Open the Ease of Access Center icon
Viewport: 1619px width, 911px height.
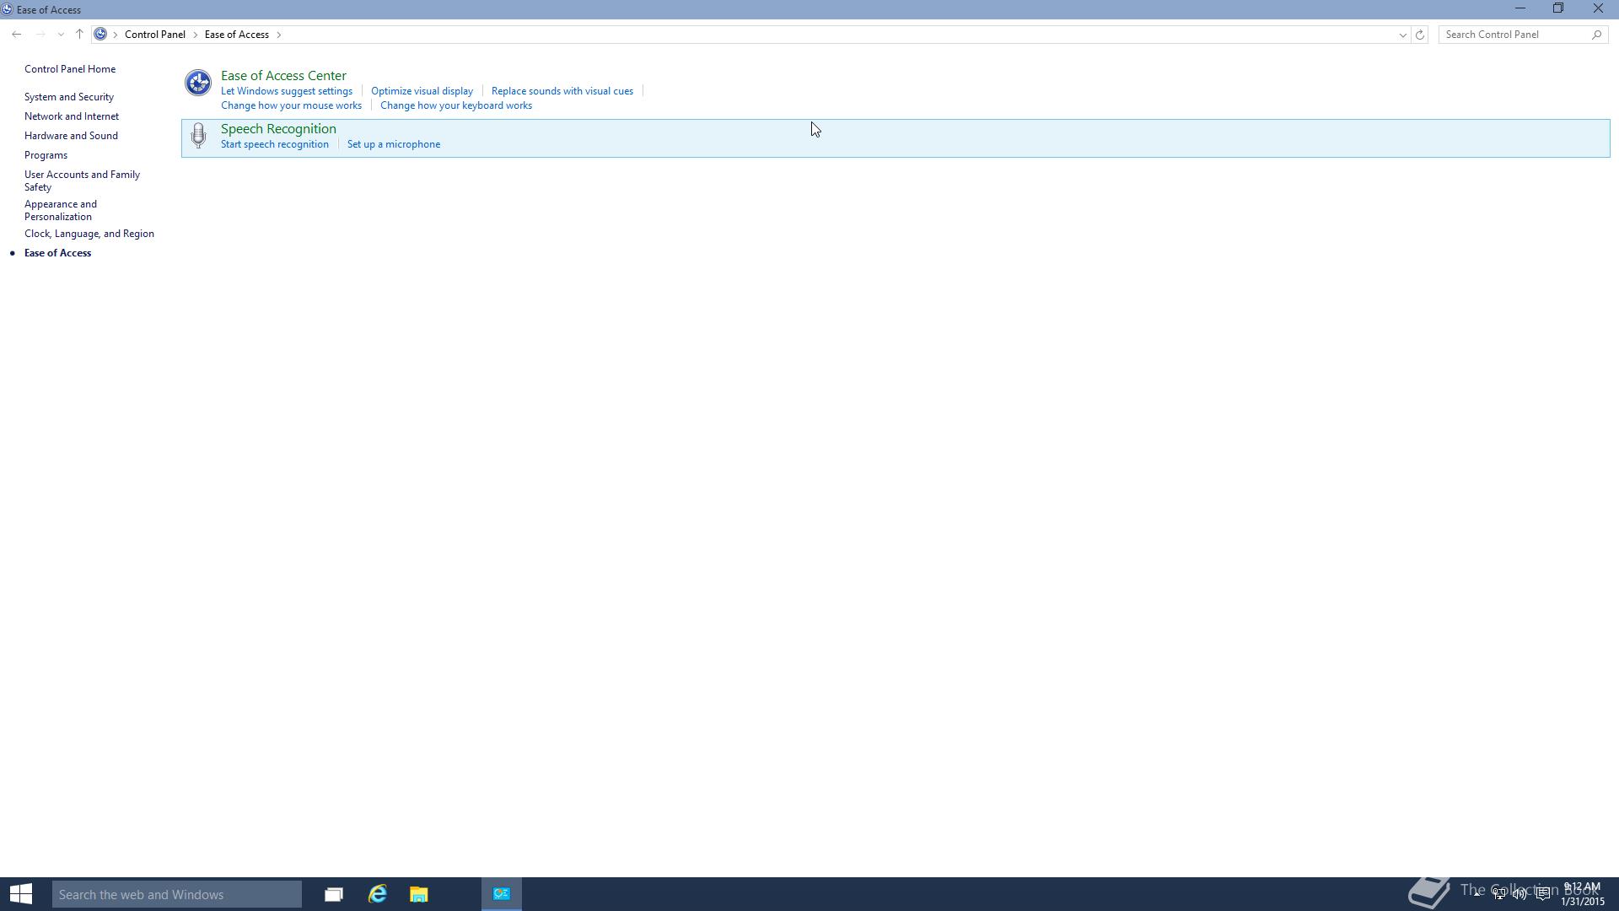tap(198, 83)
